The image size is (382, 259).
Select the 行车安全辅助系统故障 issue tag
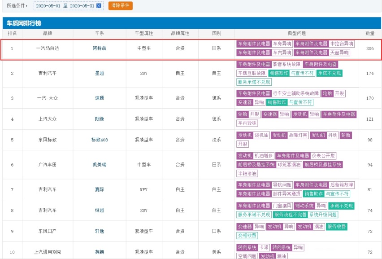296,94
